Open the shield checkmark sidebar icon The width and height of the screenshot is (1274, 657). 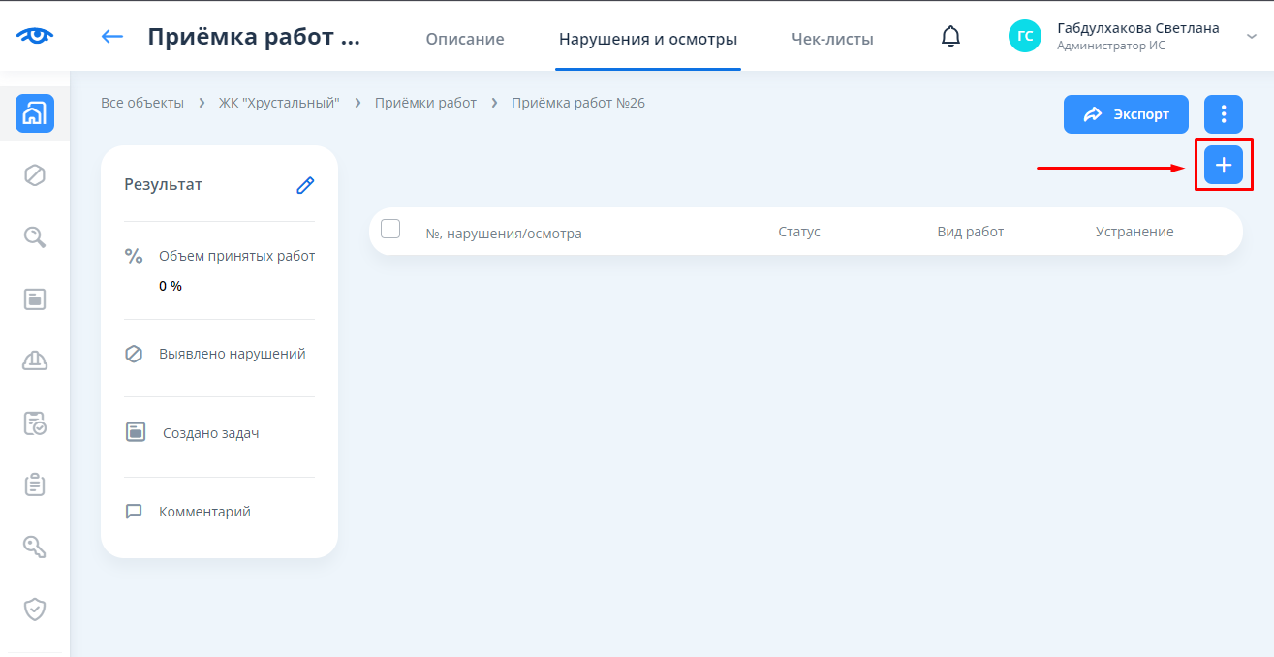point(35,609)
